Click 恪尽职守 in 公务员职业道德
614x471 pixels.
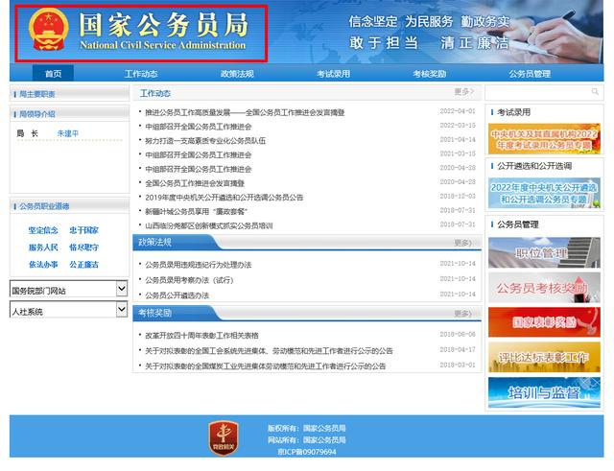tap(83, 247)
